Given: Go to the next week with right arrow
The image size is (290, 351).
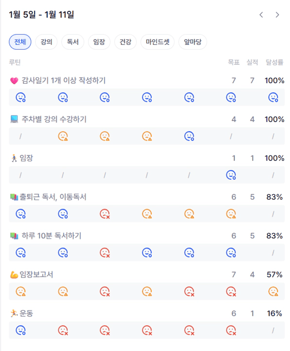Looking at the screenshot, I should pyautogui.click(x=277, y=15).
